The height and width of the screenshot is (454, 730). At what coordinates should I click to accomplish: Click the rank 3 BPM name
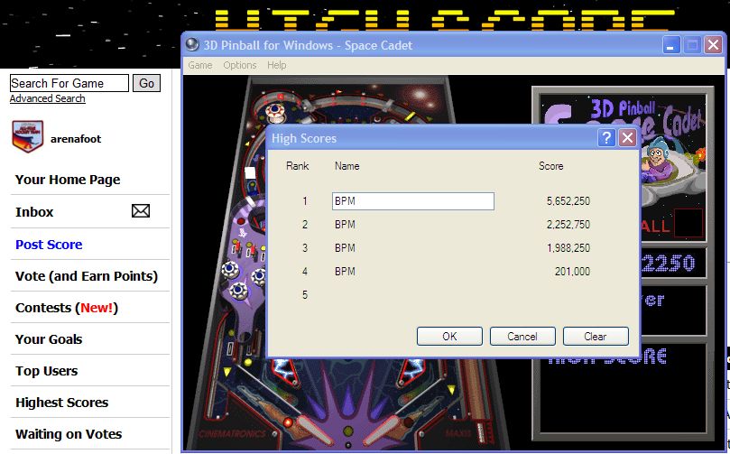coord(345,247)
